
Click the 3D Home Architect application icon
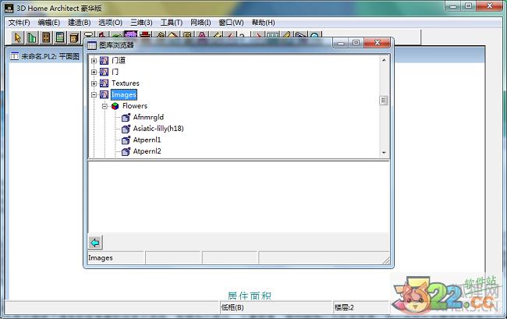coord(9,8)
